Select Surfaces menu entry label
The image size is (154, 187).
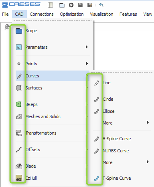[x=34, y=88]
